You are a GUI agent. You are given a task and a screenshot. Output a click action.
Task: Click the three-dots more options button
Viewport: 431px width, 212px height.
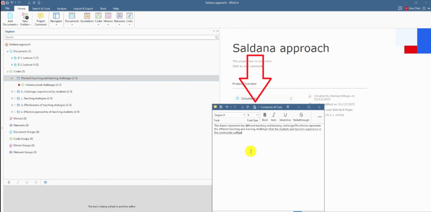pos(319,117)
